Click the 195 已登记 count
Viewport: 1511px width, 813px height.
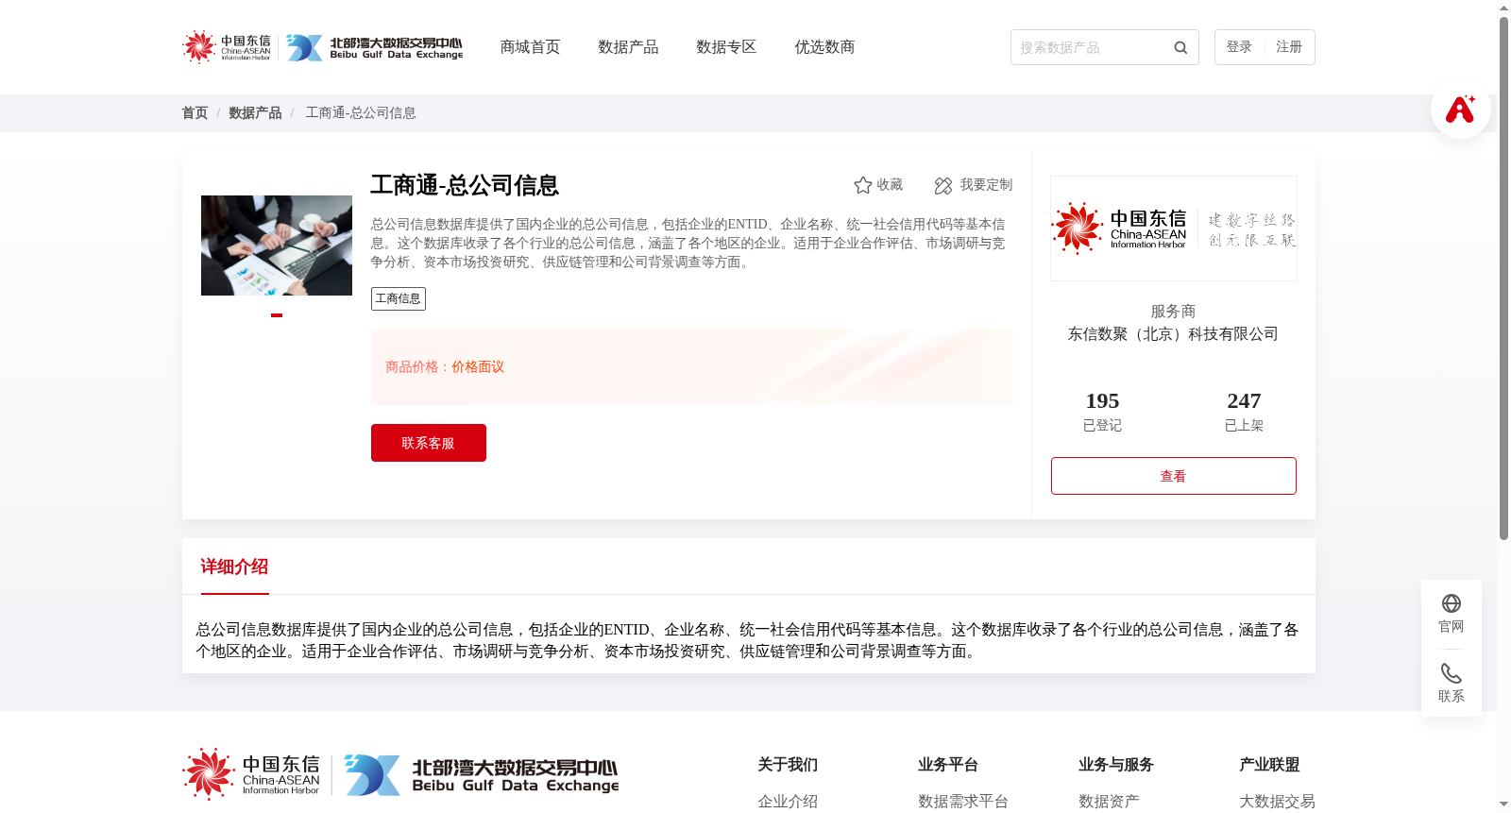click(1102, 412)
